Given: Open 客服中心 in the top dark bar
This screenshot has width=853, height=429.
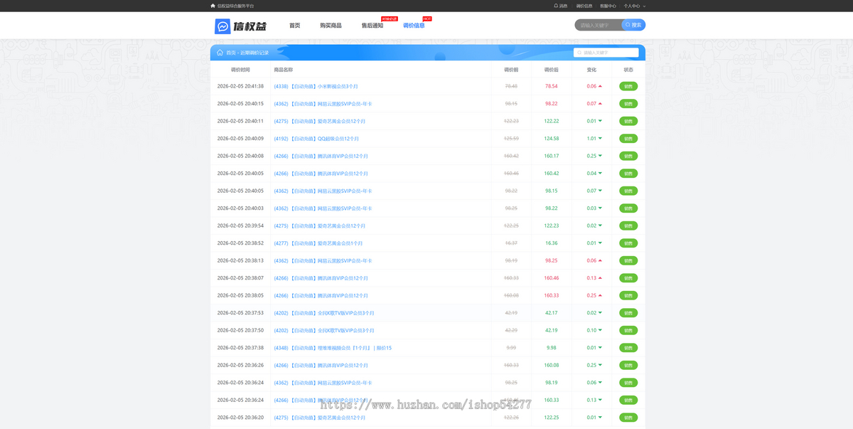Looking at the screenshot, I should (x=608, y=6).
